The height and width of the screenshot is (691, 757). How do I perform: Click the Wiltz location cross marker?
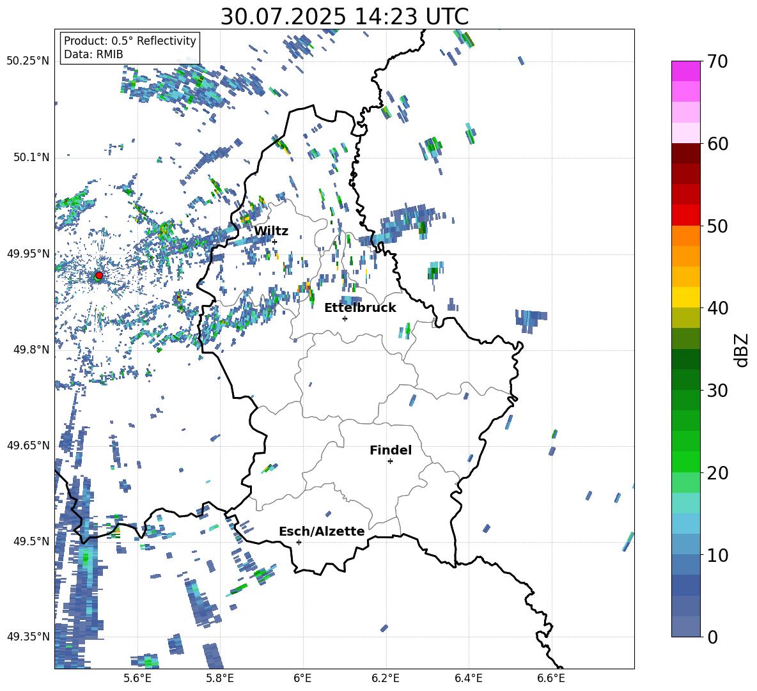click(x=275, y=242)
